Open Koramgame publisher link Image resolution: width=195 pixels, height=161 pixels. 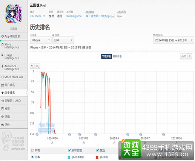(x=74, y=16)
